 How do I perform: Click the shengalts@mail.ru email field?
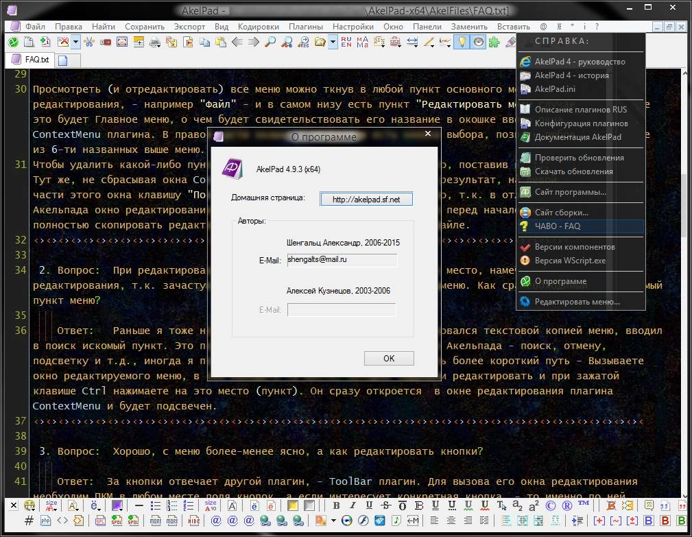[342, 260]
